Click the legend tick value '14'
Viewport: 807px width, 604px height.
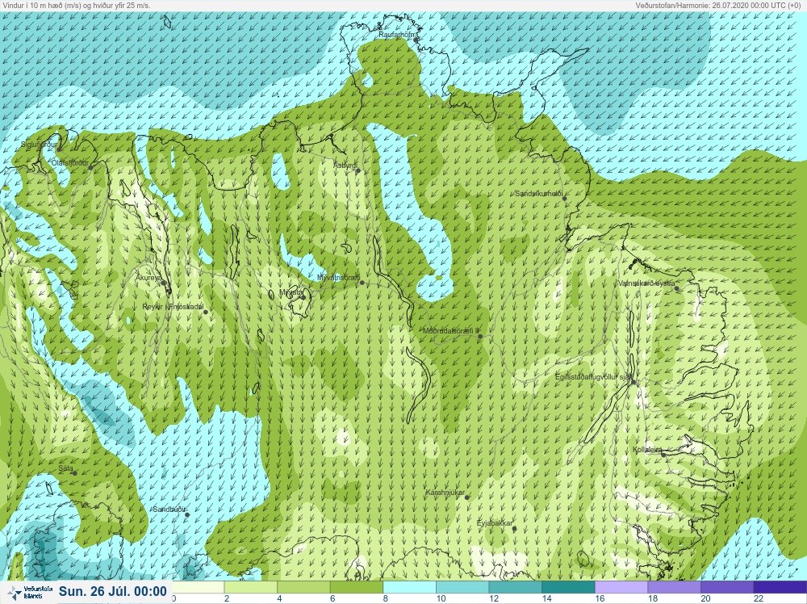[547, 598]
